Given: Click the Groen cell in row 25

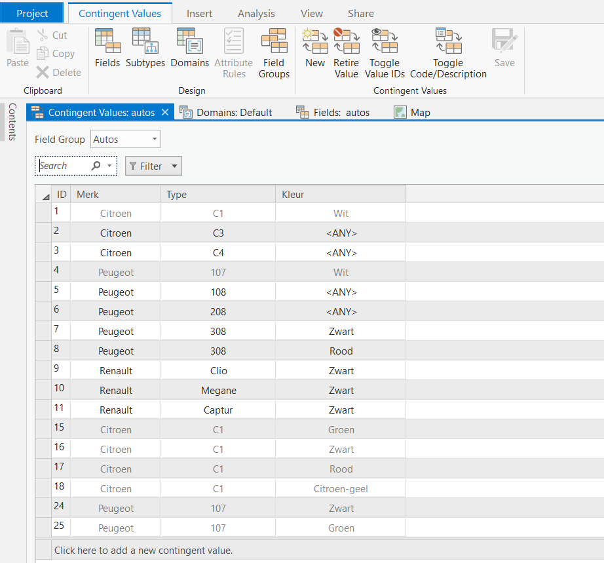Looking at the screenshot, I should [341, 528].
